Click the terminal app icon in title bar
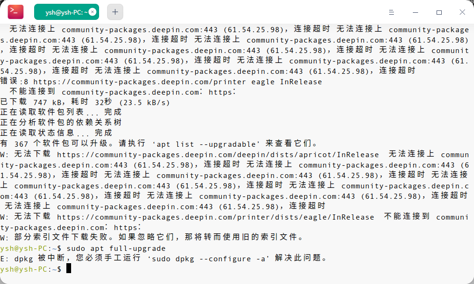Viewport: 474px width, 284px height. [x=16, y=12]
